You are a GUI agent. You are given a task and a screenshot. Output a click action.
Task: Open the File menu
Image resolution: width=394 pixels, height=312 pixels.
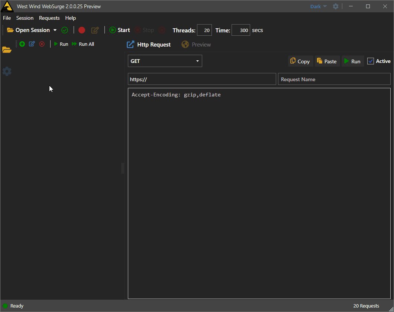click(x=7, y=18)
